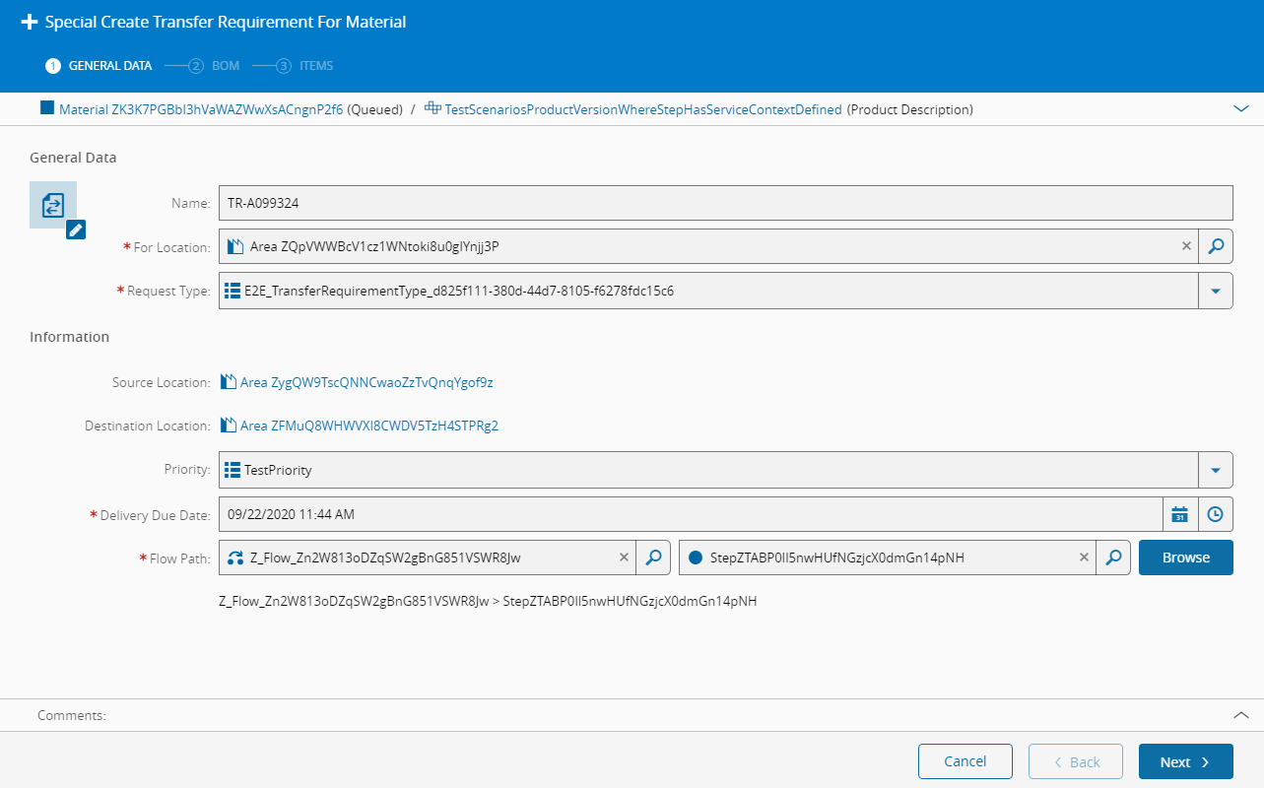Viewport: 1264px width, 788px height.
Task: Go to the BOM wizard step
Action: (215, 66)
